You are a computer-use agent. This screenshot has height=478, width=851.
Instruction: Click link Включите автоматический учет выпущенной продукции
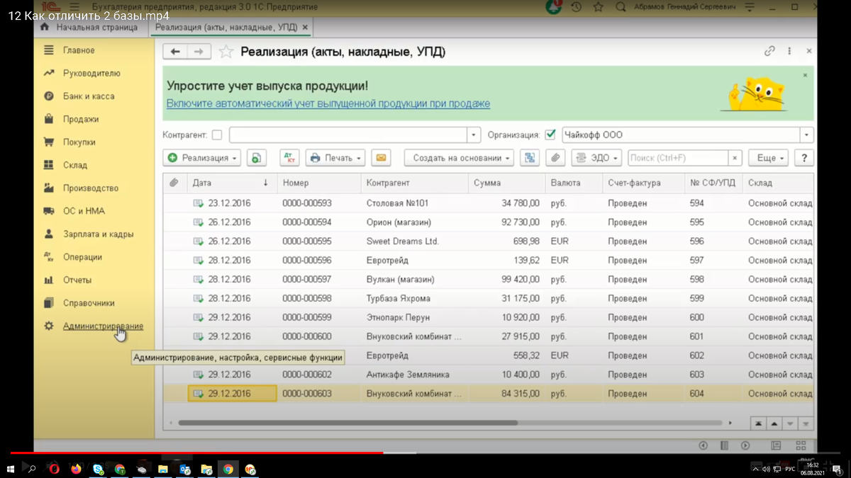pyautogui.click(x=328, y=103)
